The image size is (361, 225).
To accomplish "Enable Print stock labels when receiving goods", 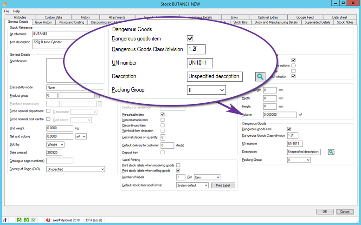I will click(x=178, y=165).
